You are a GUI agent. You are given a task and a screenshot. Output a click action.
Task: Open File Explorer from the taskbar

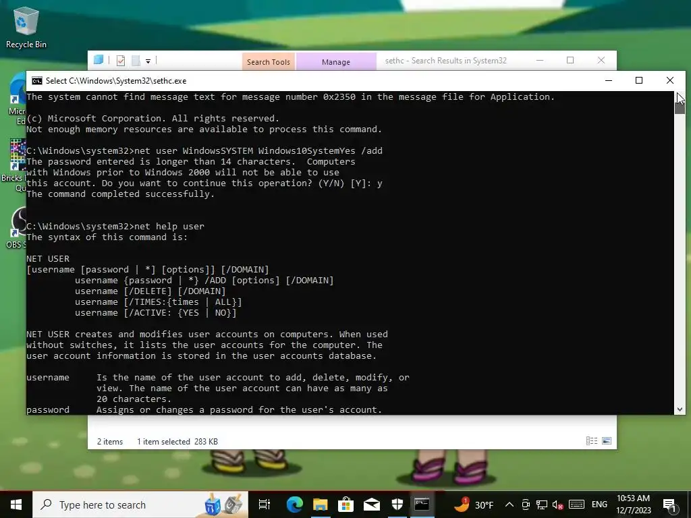[321, 505]
